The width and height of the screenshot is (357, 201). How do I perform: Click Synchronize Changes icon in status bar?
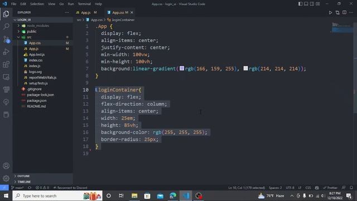click(30, 188)
